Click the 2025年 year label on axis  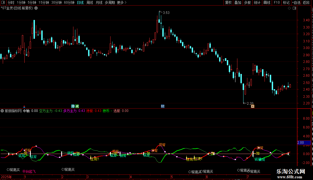6,177
